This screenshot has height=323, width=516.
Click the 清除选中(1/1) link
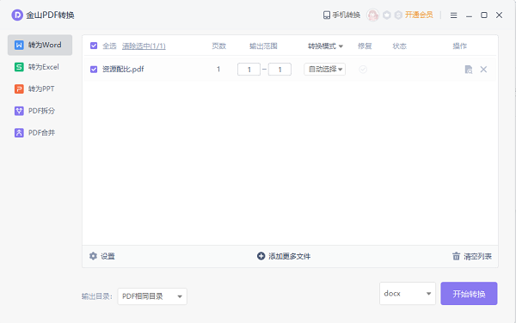click(x=144, y=46)
